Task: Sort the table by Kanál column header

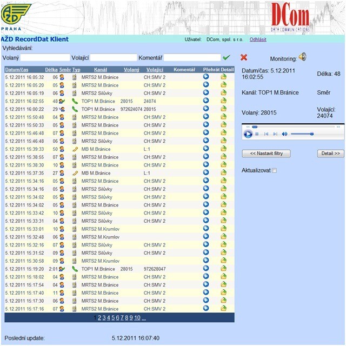Action: pos(101,70)
